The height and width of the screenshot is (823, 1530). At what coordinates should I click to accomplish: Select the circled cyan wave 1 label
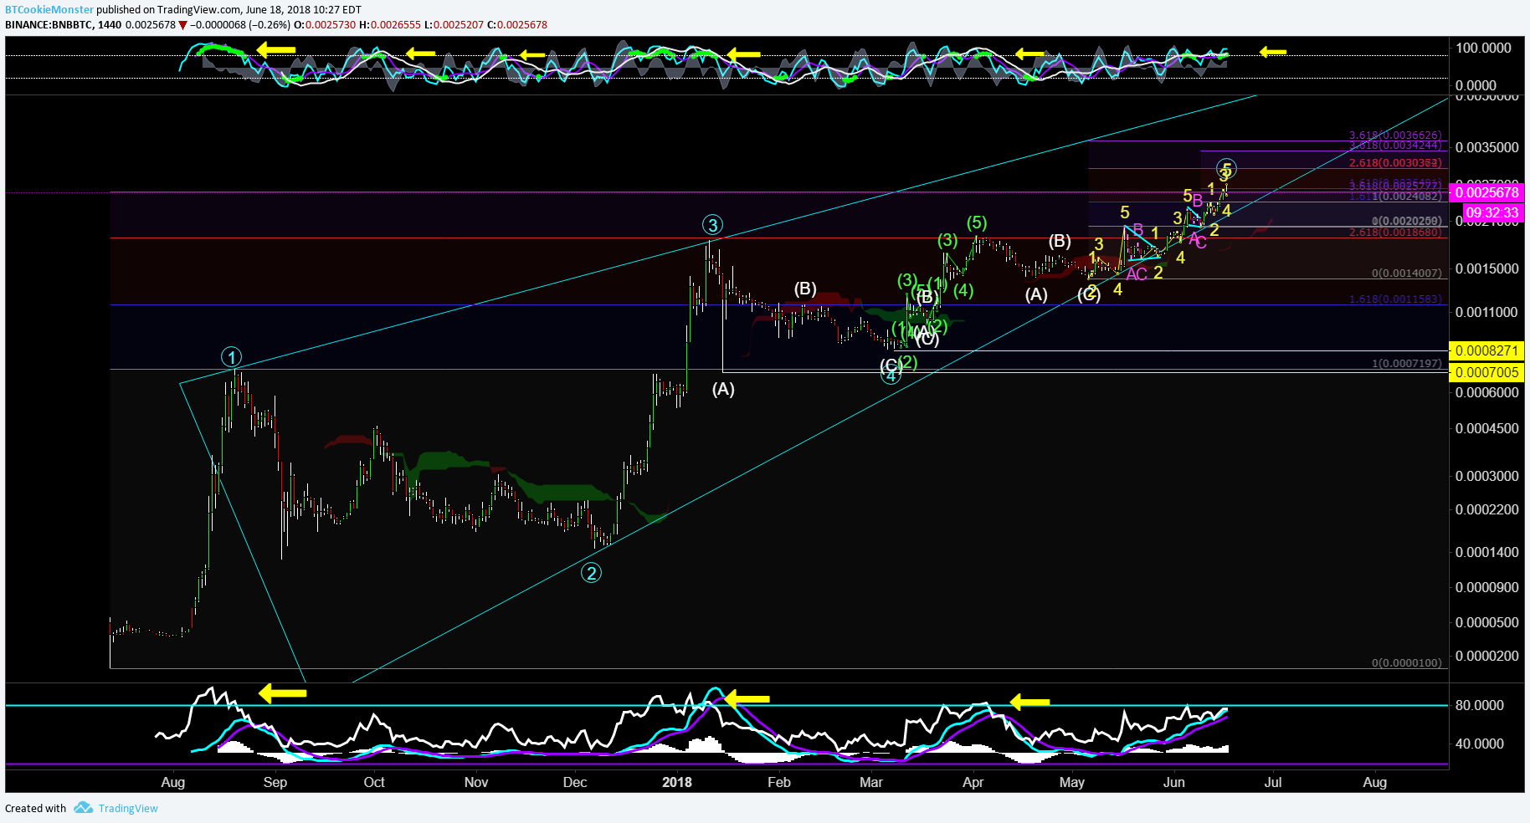232,357
